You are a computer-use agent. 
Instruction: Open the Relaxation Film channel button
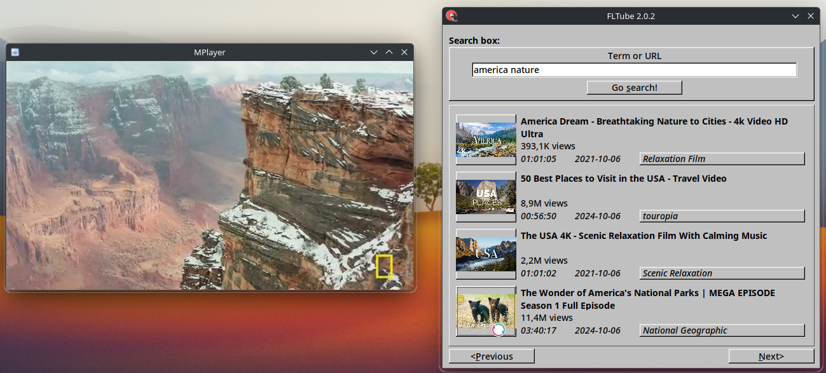click(722, 159)
